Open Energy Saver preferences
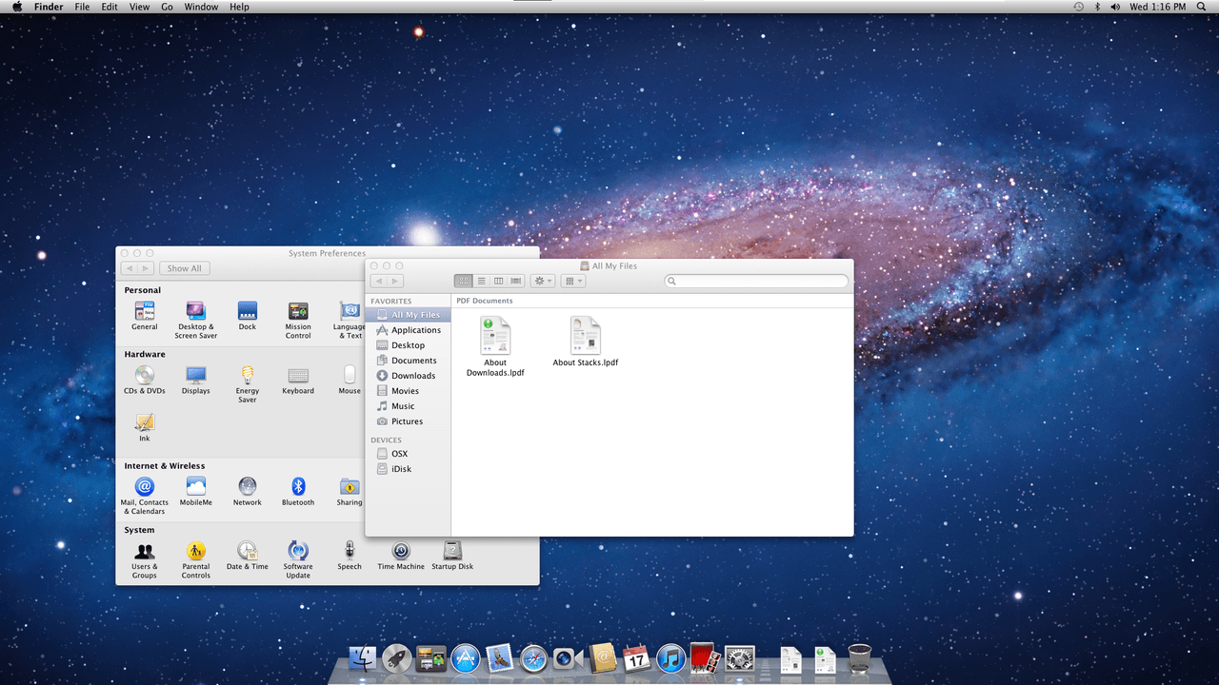 [248, 384]
